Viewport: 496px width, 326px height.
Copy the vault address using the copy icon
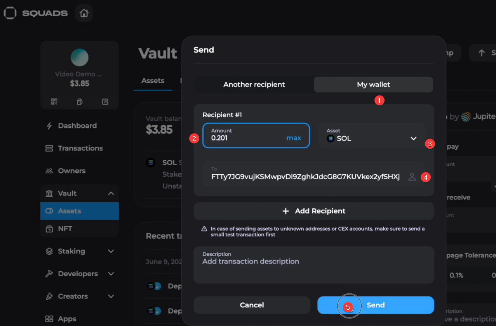click(79, 102)
